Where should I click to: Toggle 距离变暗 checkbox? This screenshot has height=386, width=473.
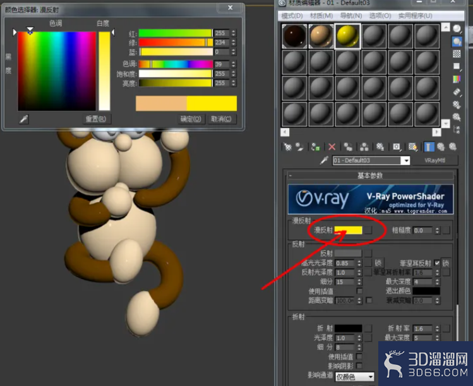click(369, 300)
